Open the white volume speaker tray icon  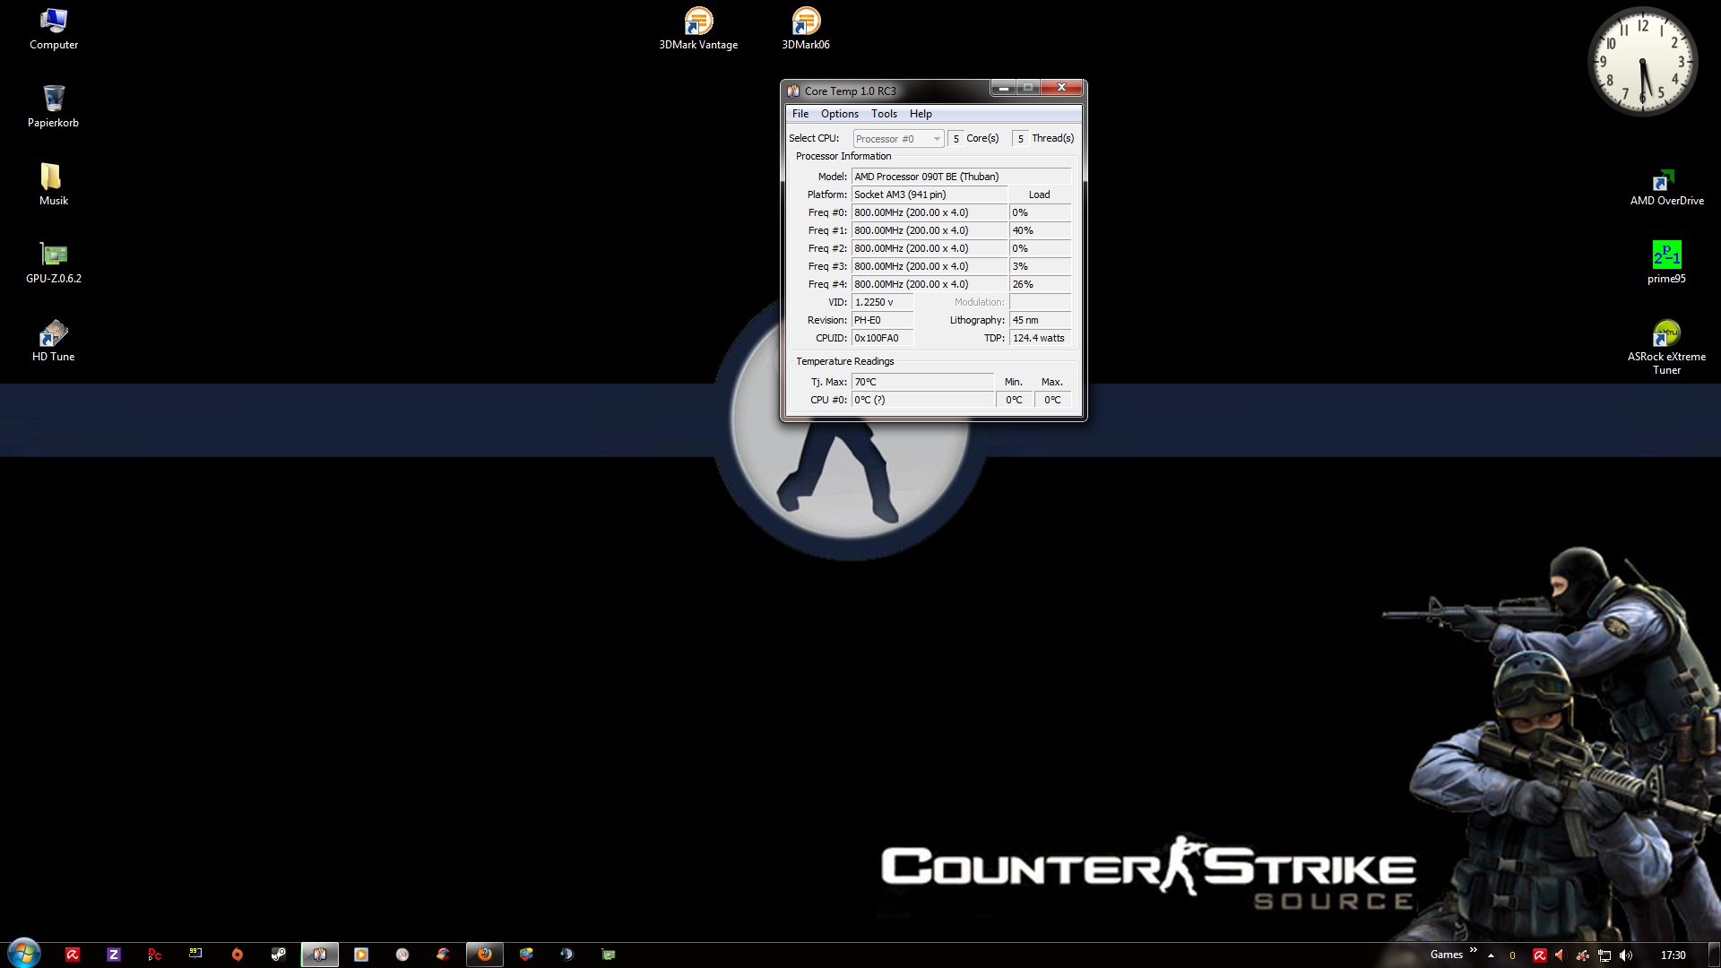click(x=1626, y=955)
